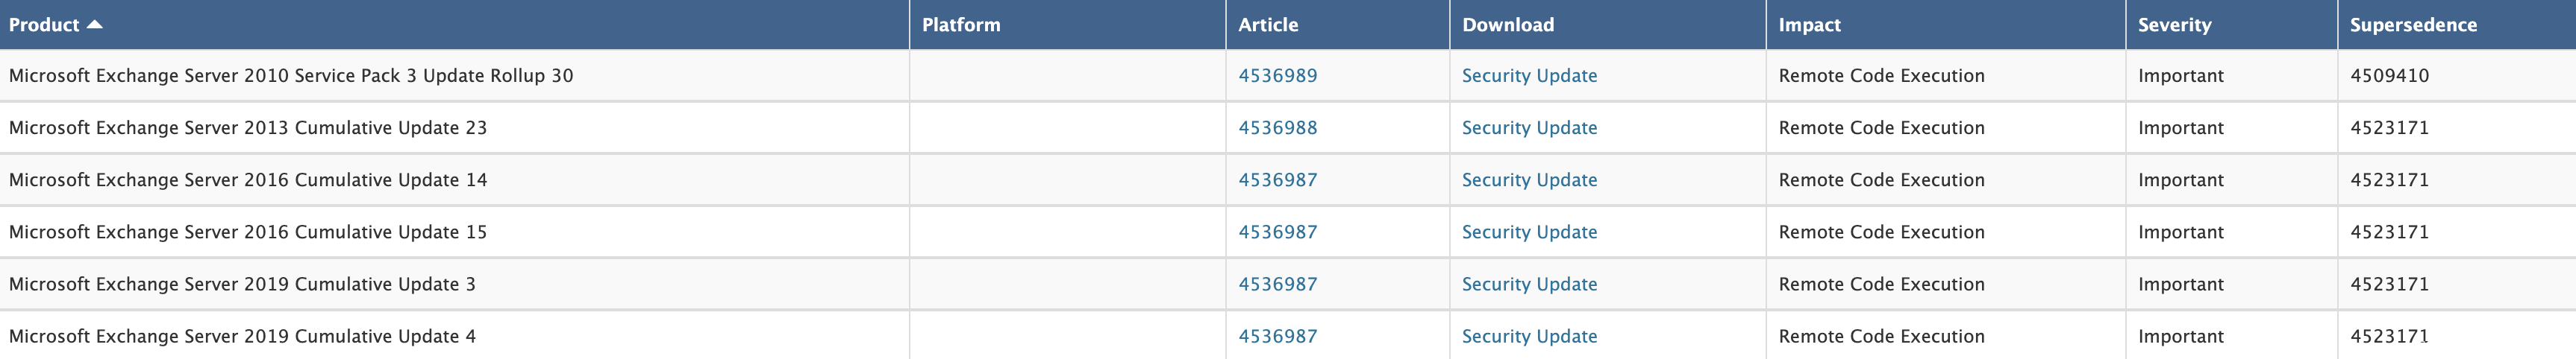
Task: Click the Severity column header
Action: coord(2174,25)
